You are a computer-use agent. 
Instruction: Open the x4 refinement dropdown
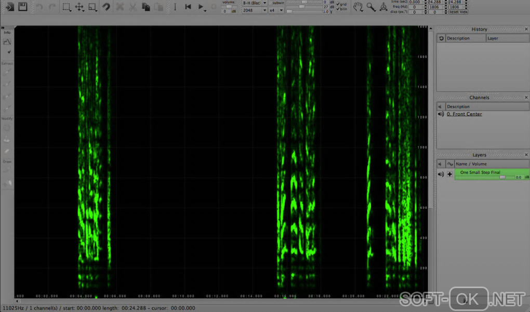pyautogui.click(x=276, y=10)
